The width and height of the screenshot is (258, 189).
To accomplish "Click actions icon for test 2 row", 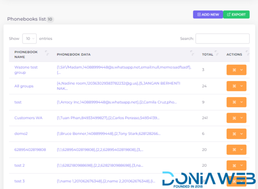I will 234,165.
